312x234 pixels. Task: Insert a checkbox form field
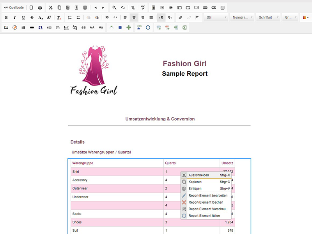[162, 7]
